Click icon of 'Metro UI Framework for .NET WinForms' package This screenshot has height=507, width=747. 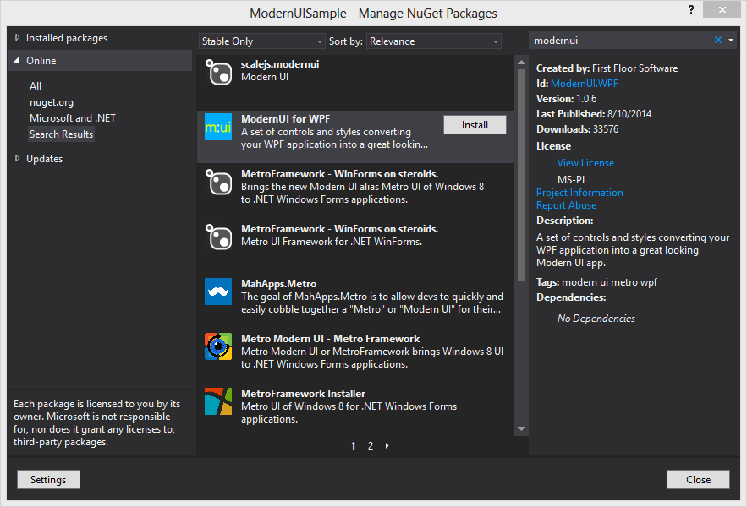coord(218,237)
